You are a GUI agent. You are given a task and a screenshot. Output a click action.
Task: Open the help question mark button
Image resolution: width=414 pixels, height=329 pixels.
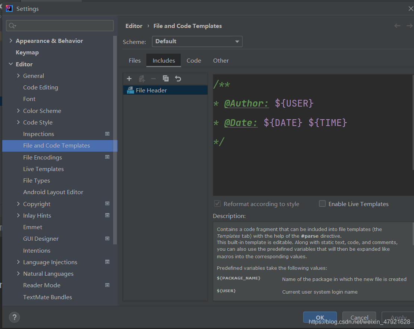click(x=15, y=317)
